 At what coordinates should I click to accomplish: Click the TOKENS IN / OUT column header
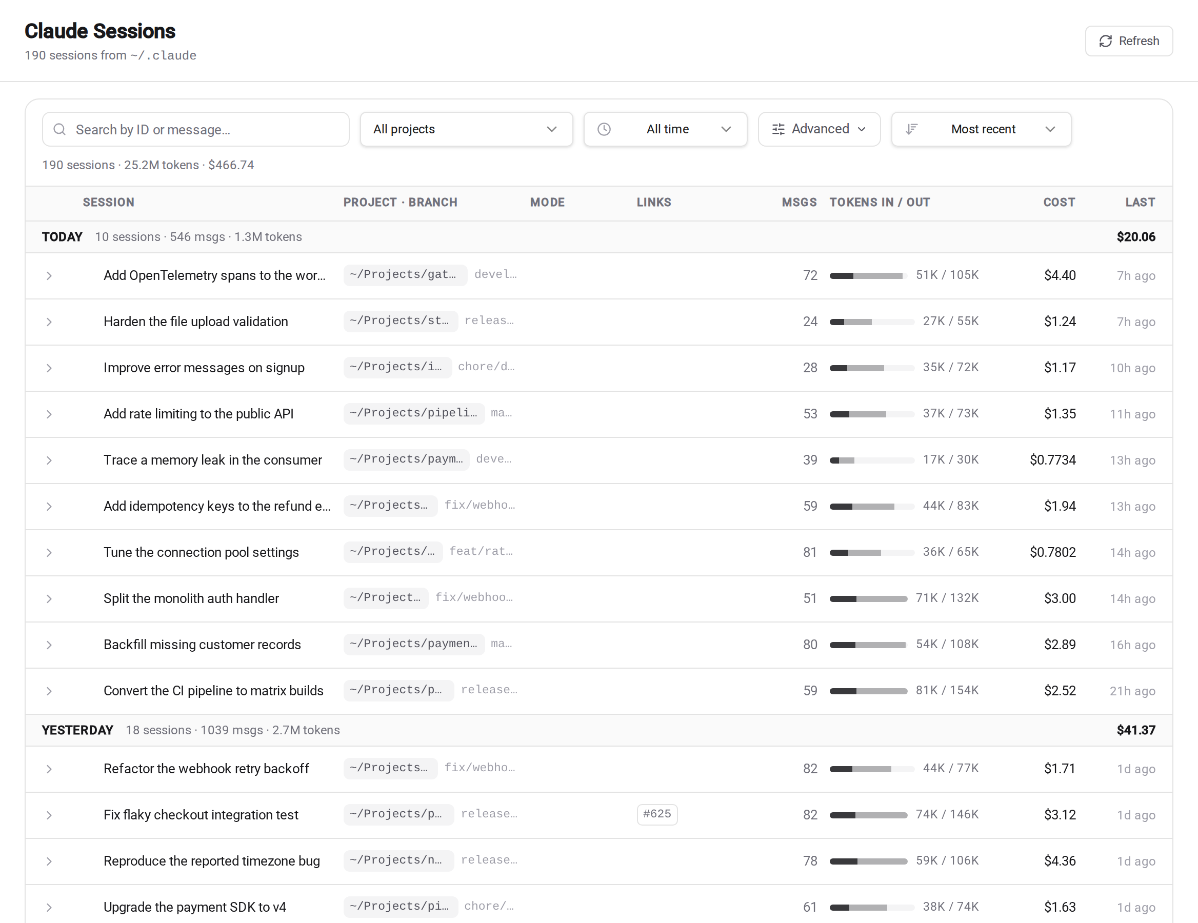click(x=880, y=203)
